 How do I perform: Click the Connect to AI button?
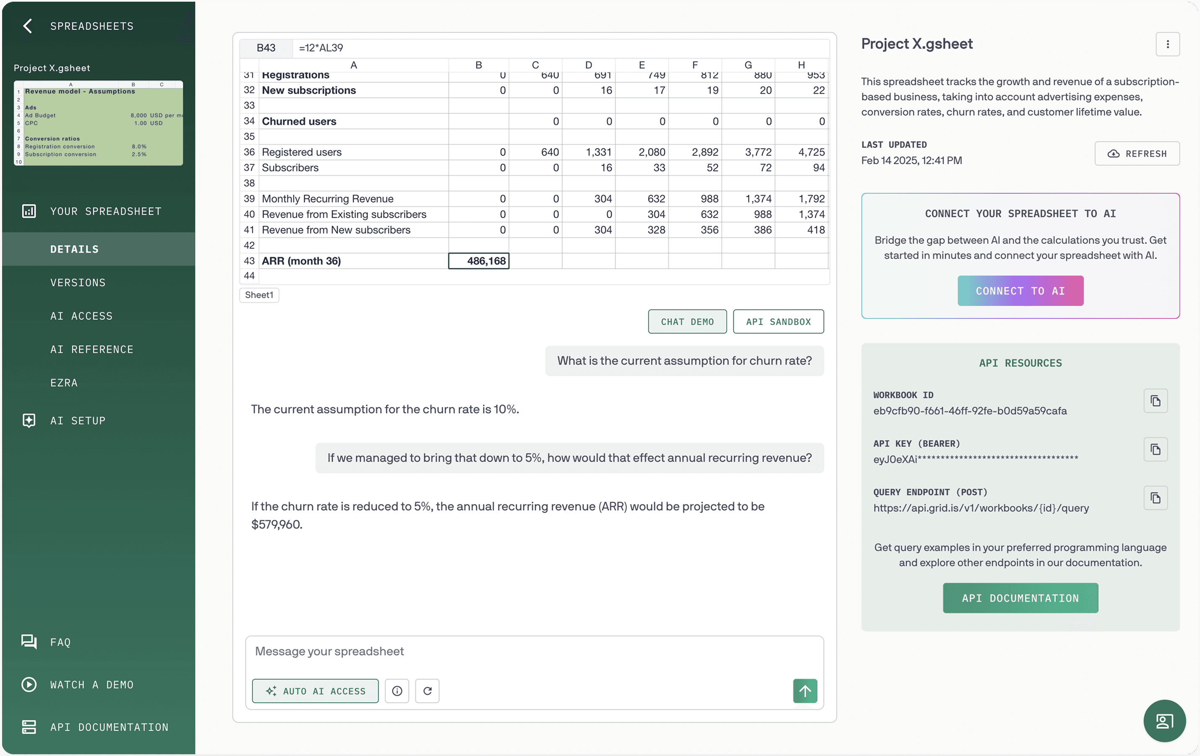point(1020,291)
